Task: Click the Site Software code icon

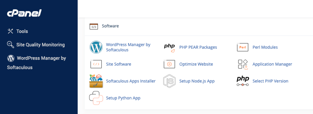Action: pyautogui.click(x=96, y=64)
